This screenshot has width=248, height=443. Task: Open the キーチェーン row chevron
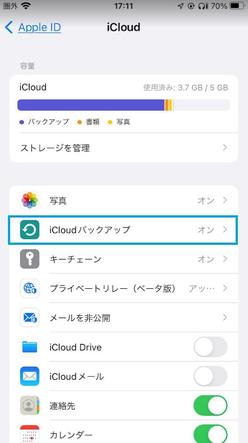225,259
